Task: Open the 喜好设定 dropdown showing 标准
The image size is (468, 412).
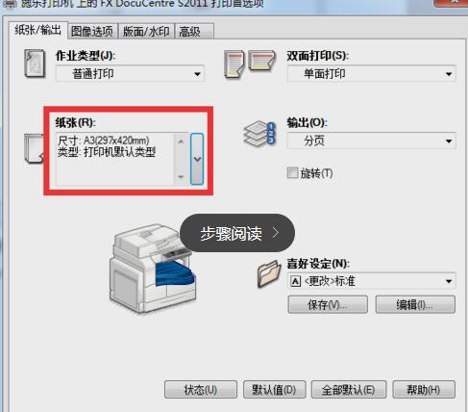Action: tap(372, 281)
